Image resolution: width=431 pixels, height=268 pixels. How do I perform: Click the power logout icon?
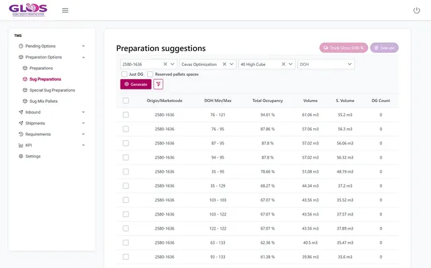tap(416, 11)
